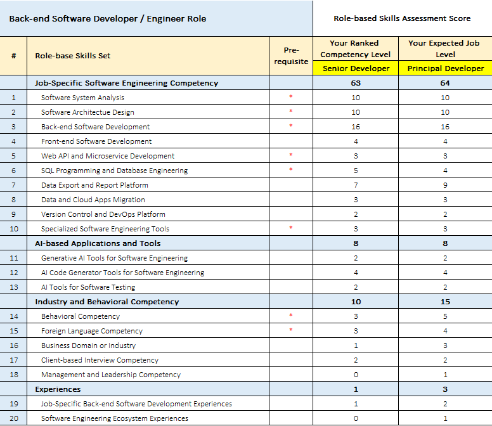
Task: Click the prerequisite asterisk for Software System Analysis
Action: pos(291,97)
